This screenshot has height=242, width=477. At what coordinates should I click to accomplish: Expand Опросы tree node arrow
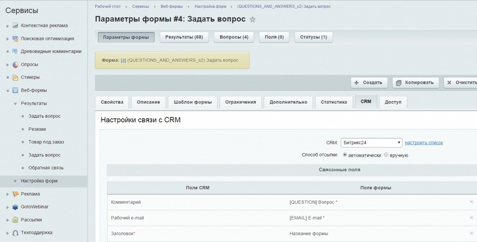[7, 65]
